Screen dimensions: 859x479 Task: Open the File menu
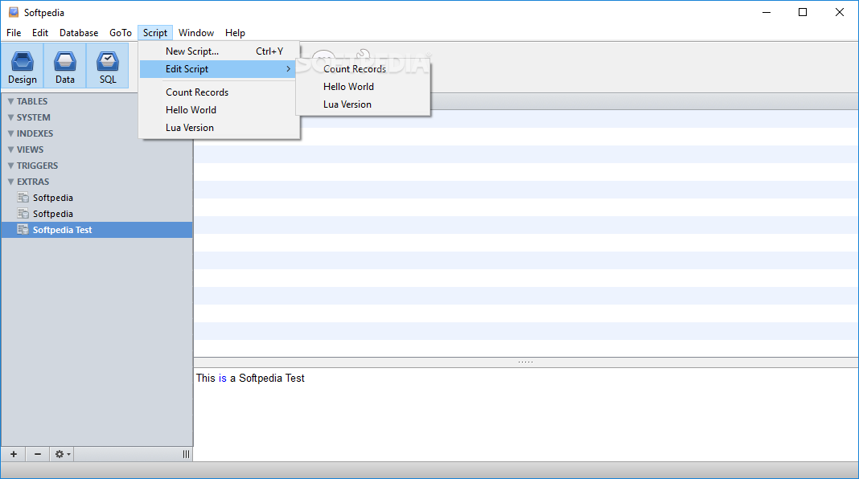click(x=14, y=33)
